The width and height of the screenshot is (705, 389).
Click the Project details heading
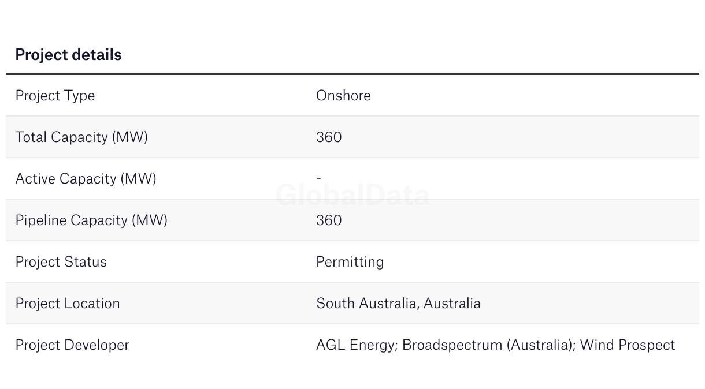pyautogui.click(x=68, y=55)
